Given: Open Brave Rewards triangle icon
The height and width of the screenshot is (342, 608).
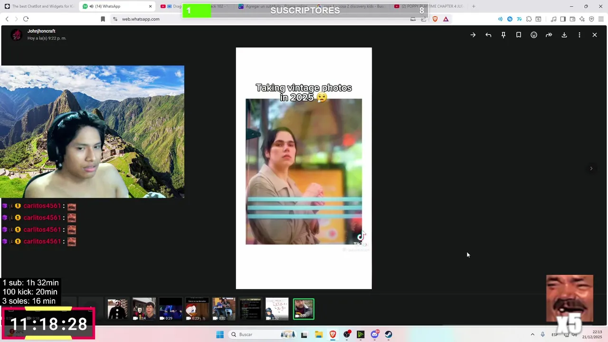Looking at the screenshot, I should click(446, 19).
